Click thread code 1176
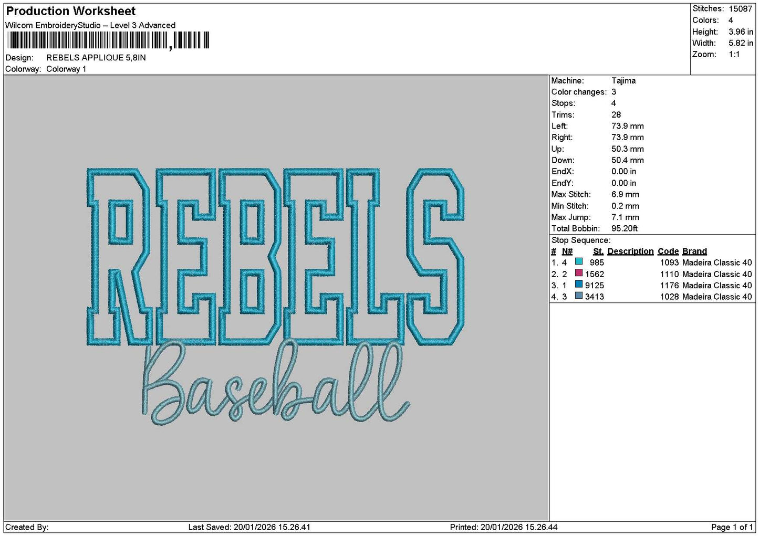 670,286
